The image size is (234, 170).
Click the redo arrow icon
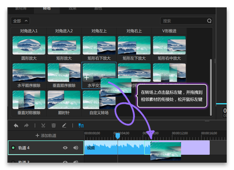(x=26, y=125)
